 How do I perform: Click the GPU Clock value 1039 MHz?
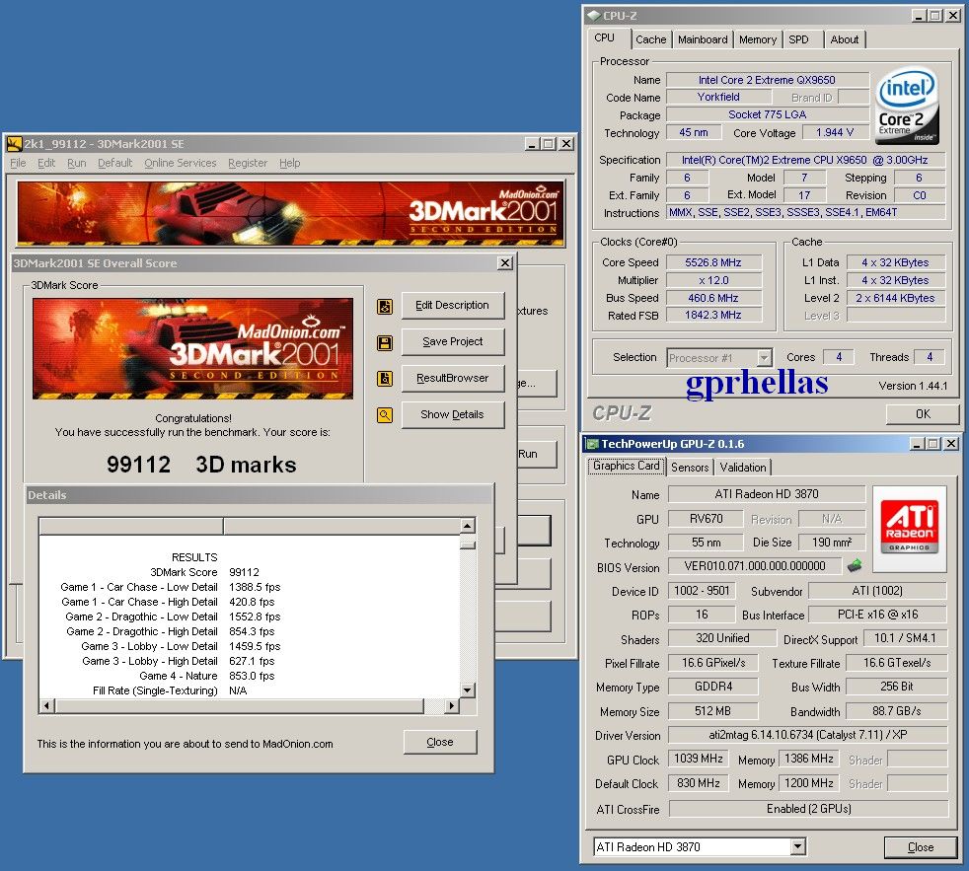pyautogui.click(x=699, y=759)
